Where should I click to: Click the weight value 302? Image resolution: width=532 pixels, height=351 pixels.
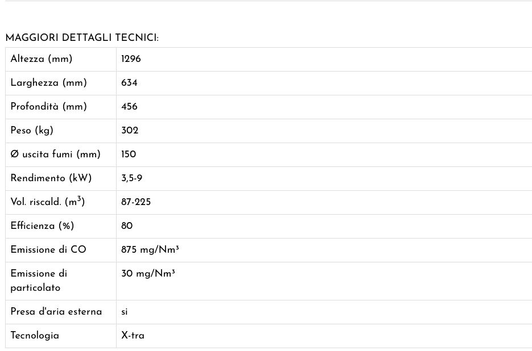pos(130,131)
